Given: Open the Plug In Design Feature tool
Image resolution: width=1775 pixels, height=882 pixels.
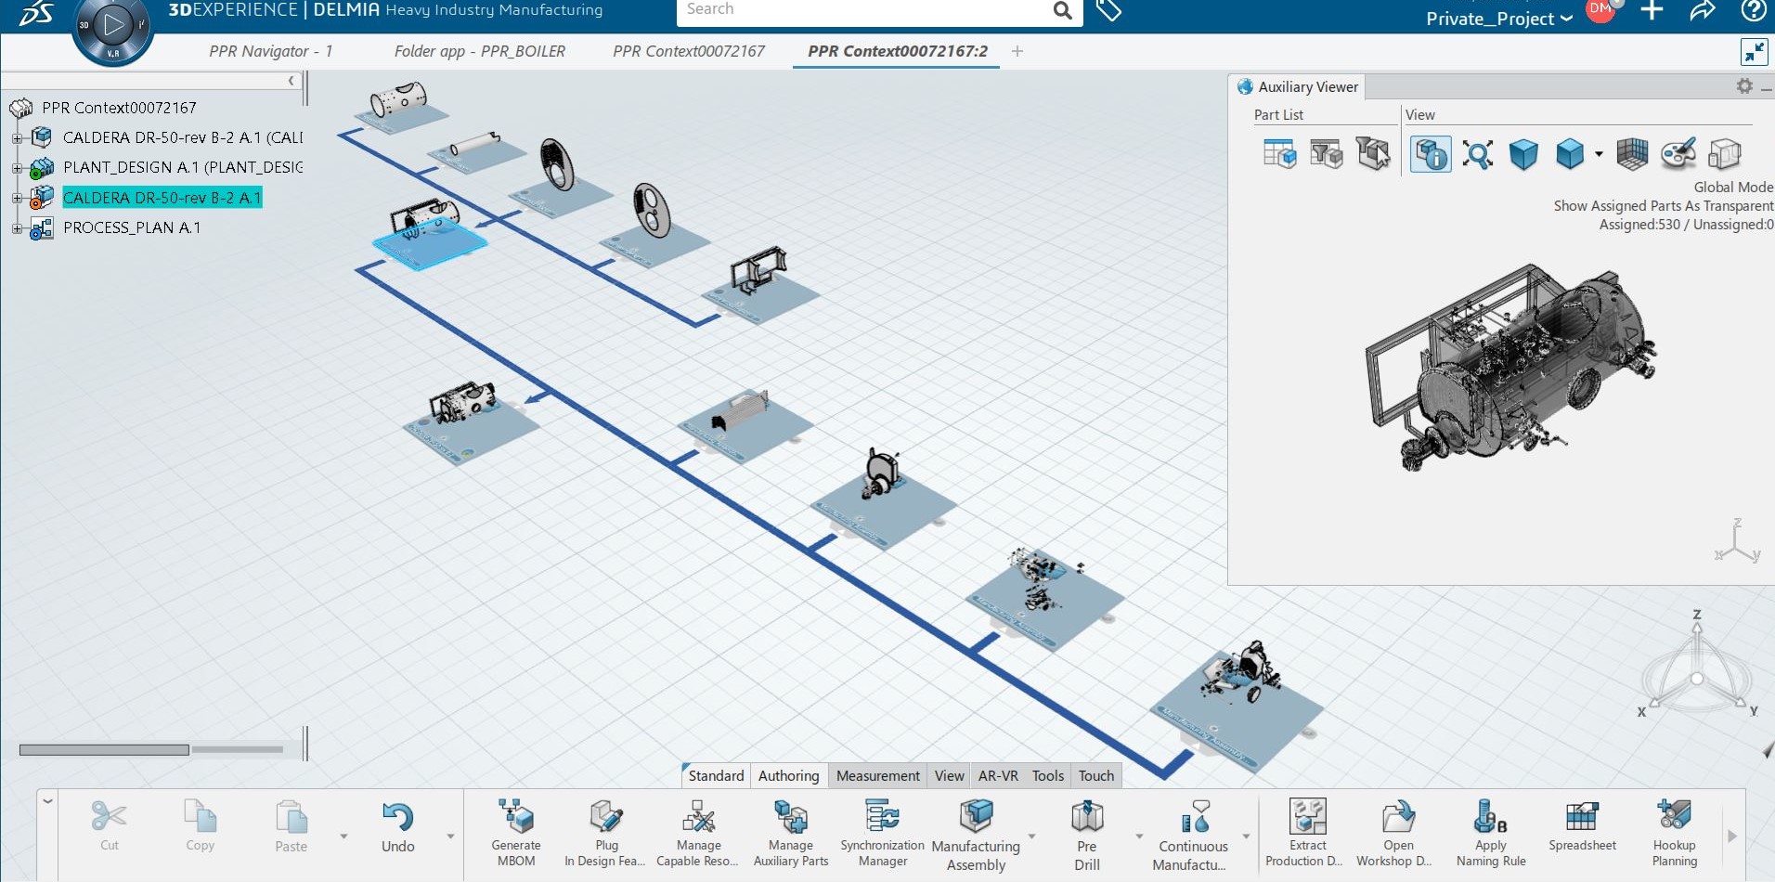Looking at the screenshot, I should coord(605,833).
